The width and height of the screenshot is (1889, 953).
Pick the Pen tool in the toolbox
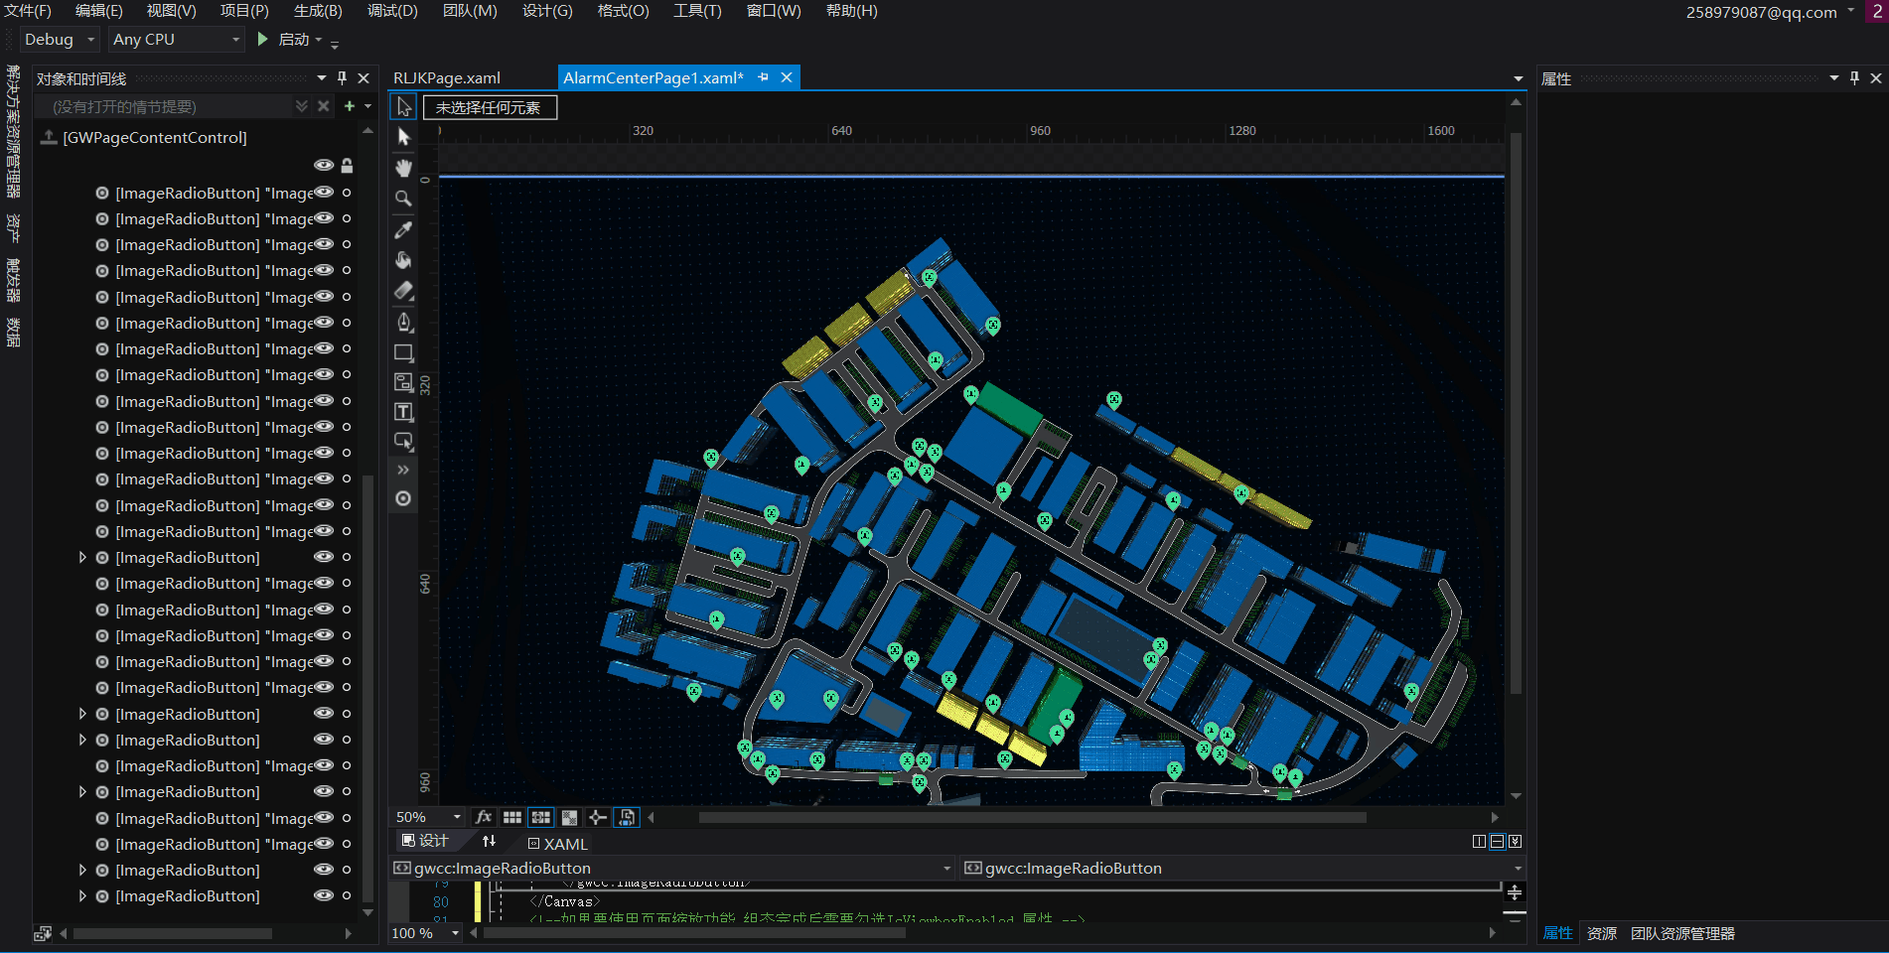(x=403, y=322)
